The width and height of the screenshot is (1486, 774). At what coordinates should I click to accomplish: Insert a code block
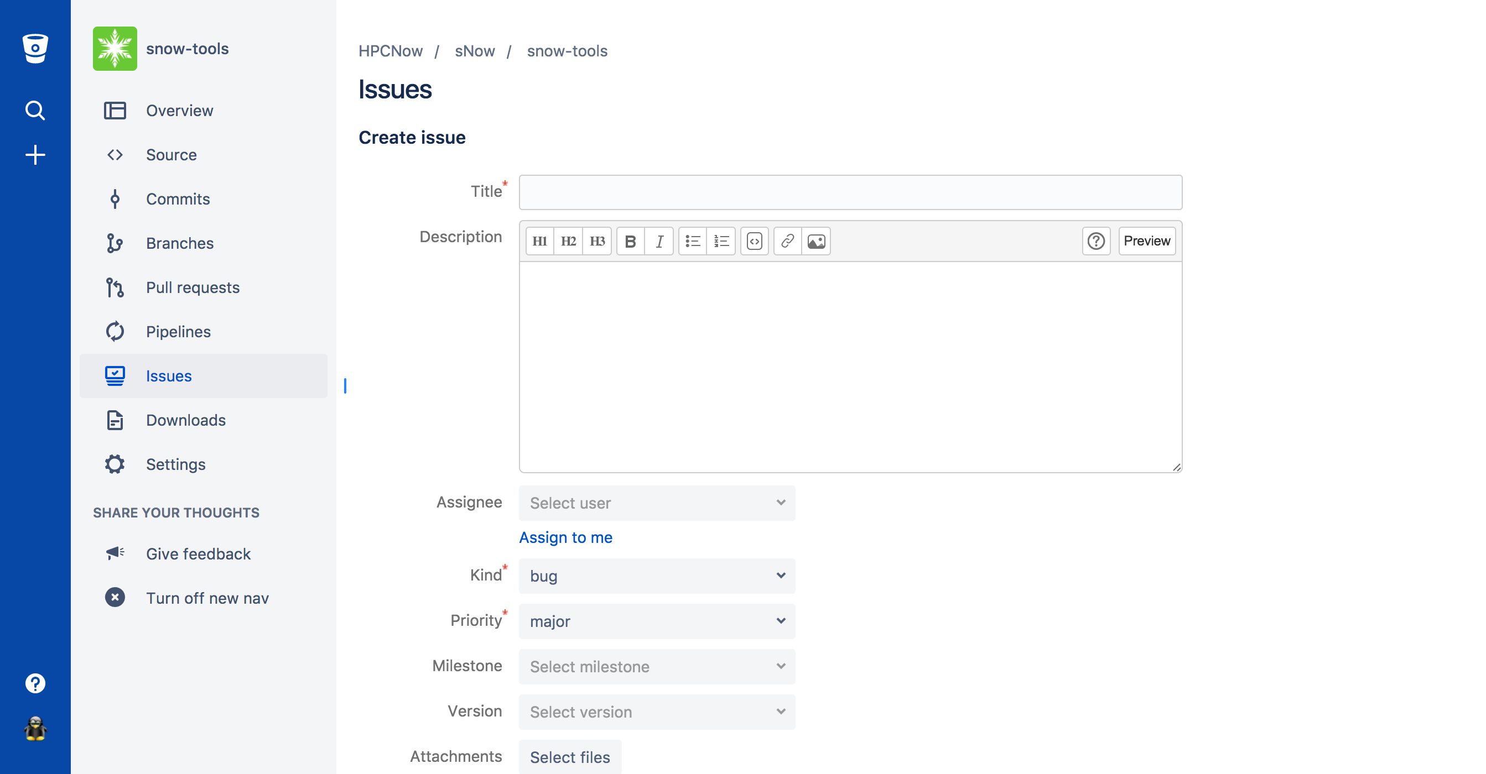tap(755, 241)
